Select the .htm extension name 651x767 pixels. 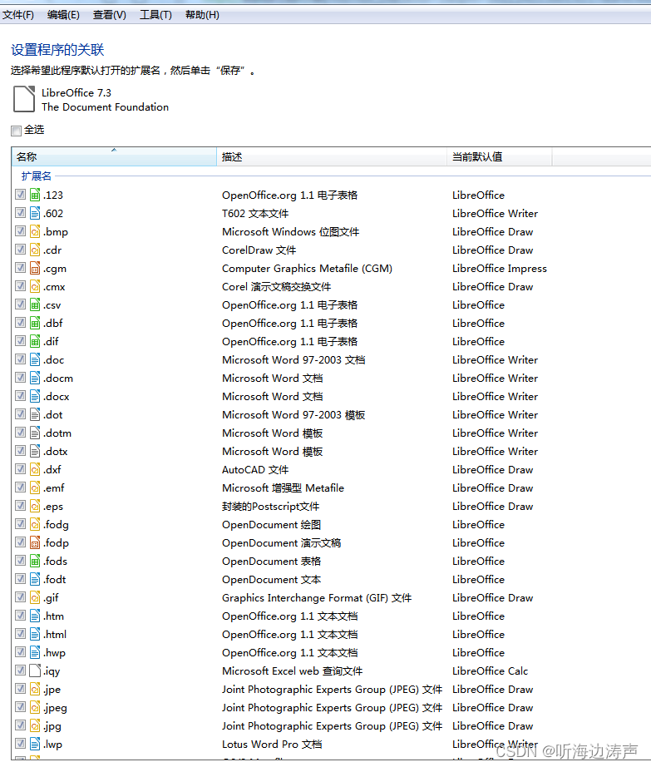(x=54, y=616)
